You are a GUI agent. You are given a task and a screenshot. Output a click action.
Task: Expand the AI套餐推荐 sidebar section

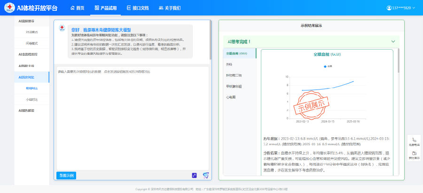(x=26, y=22)
